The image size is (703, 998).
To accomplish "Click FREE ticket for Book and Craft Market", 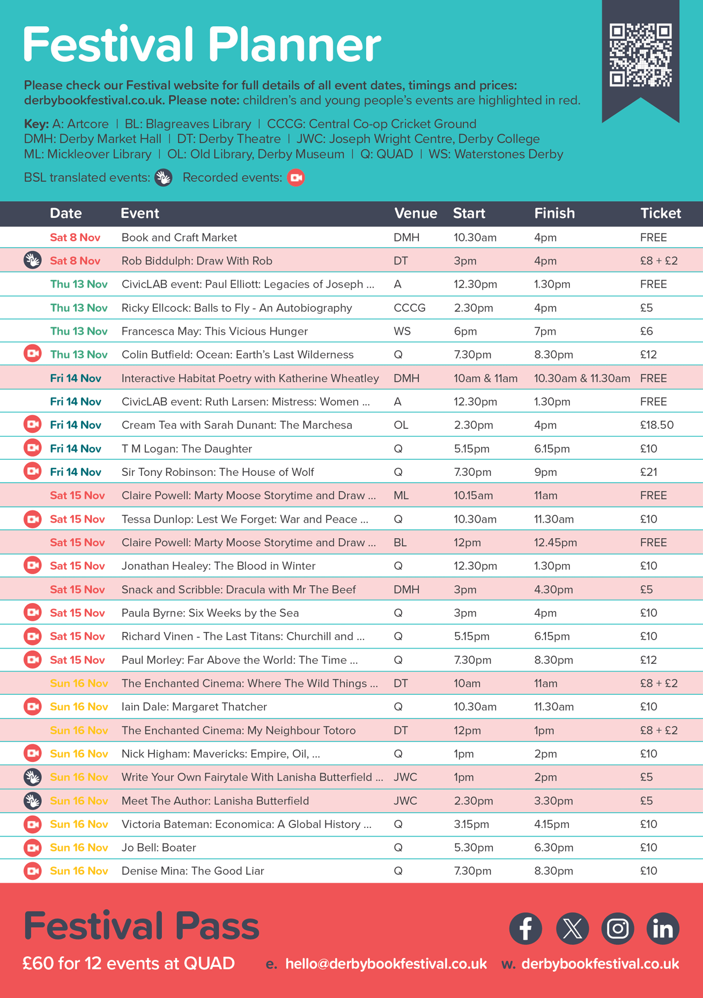I will click(654, 237).
